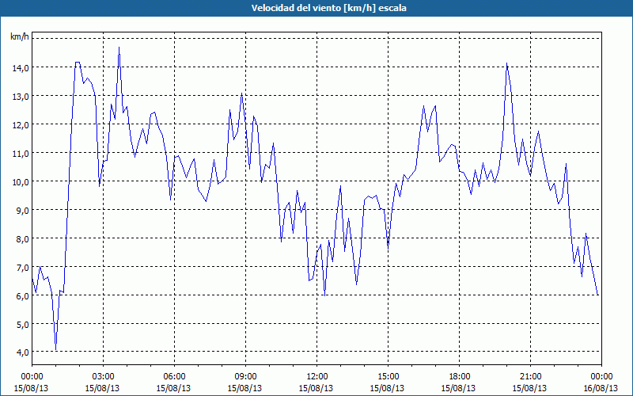Click the highest wind peak near 03:40
This screenshot has width=633, height=396.
pyautogui.click(x=119, y=48)
